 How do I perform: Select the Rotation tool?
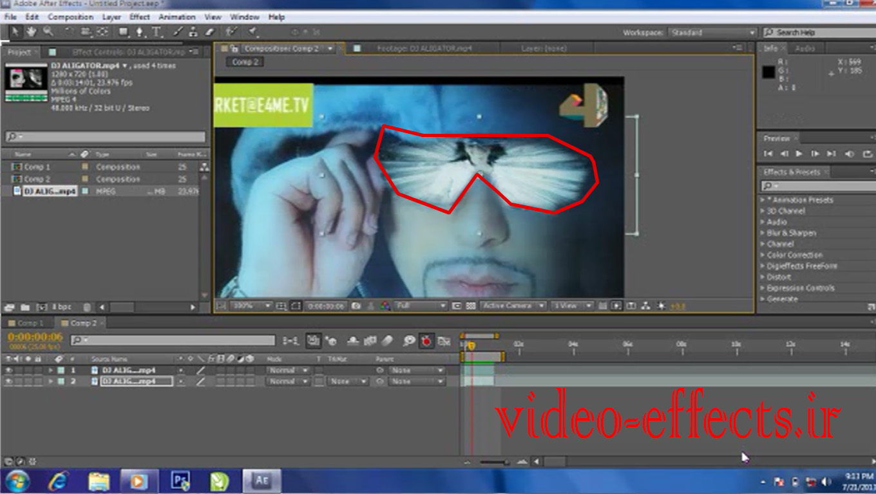pyautogui.click(x=69, y=32)
